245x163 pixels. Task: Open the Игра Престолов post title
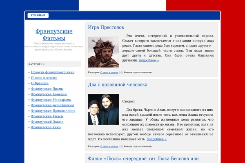pos(106,27)
